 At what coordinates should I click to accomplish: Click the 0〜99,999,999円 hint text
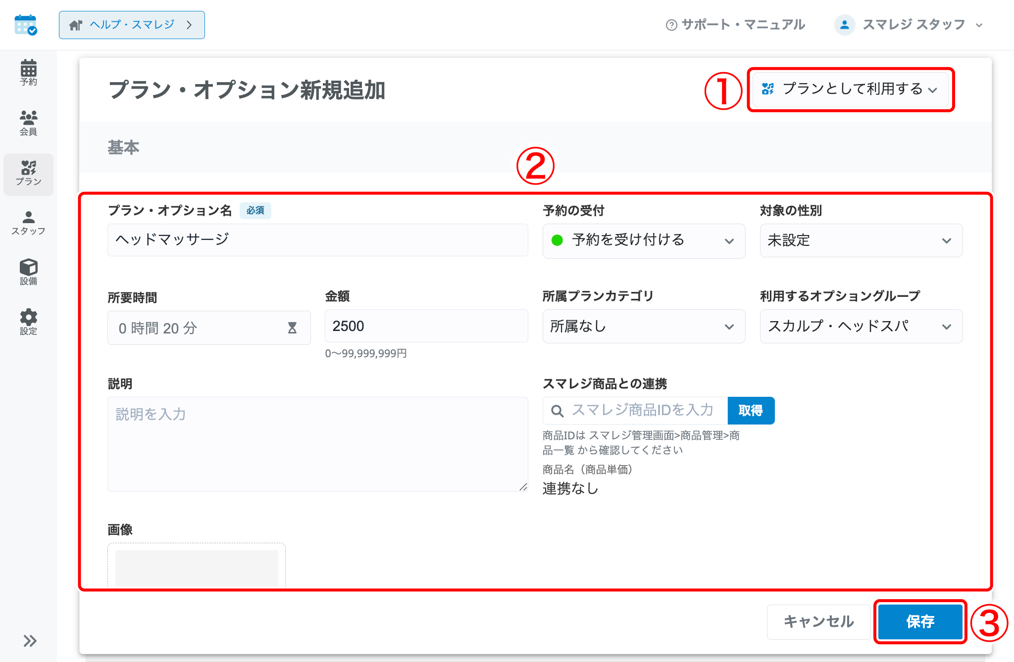pos(366,353)
